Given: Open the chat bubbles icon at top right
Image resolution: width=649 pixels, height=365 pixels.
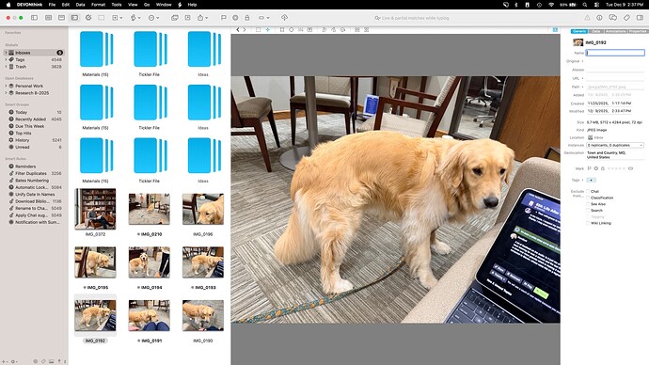Looking at the screenshot, I should pos(613,18).
